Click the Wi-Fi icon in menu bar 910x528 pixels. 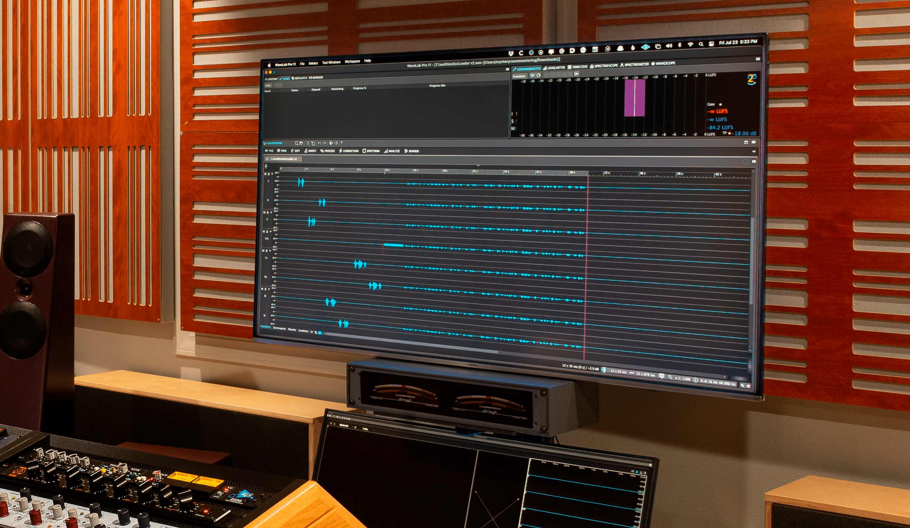tap(690, 45)
